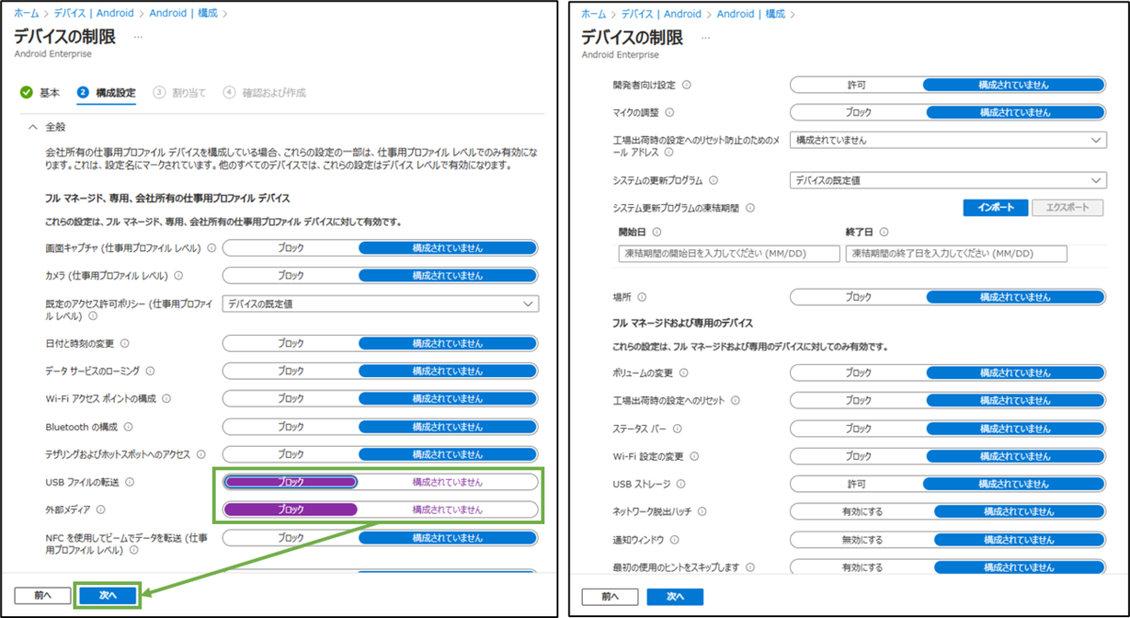The width and height of the screenshot is (1130, 618).
Task: Click info icon beside Wi-Fi アクセス ポイントの構成
Action: [x=165, y=399]
